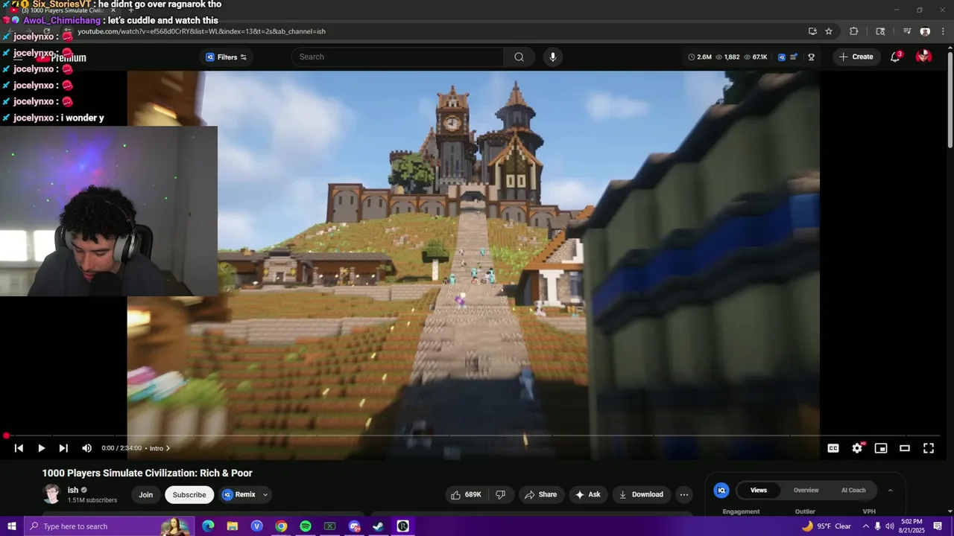Toggle closed captions in the player
Screen dimensions: 954x536
point(833,448)
